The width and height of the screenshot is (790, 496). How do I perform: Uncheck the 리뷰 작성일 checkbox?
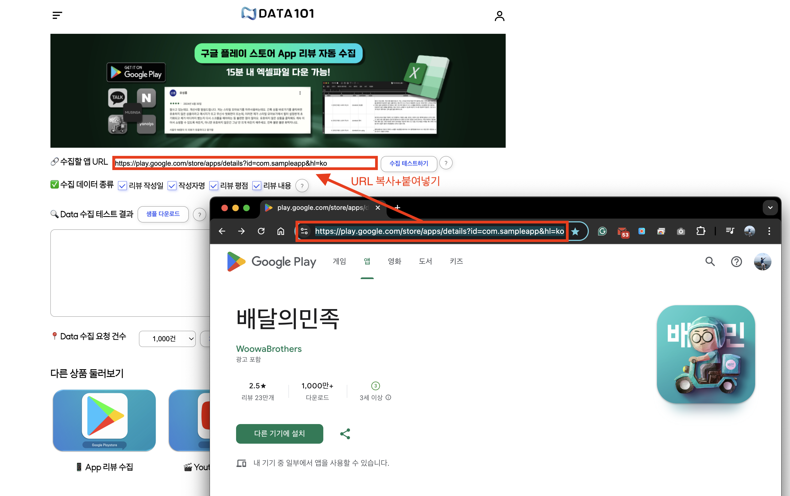122,186
